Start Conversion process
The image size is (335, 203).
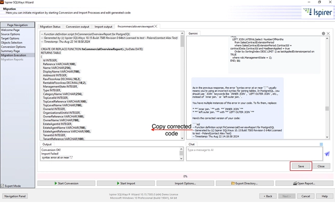[66, 183]
